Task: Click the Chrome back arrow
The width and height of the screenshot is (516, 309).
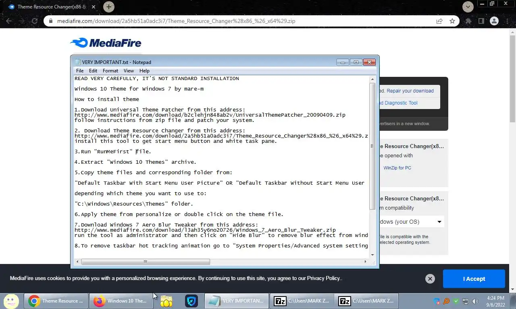Action: [x=9, y=21]
